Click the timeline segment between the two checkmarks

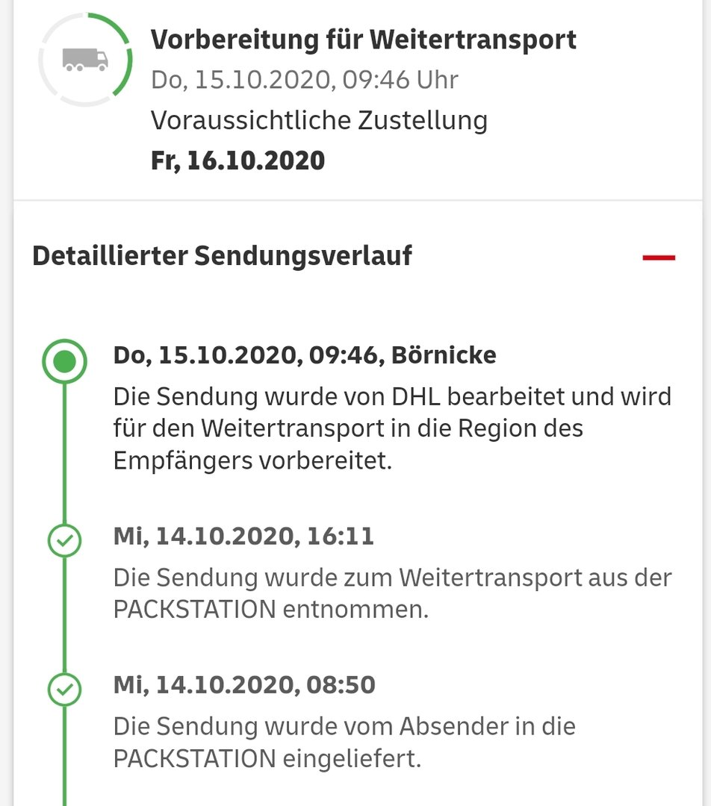(64, 615)
